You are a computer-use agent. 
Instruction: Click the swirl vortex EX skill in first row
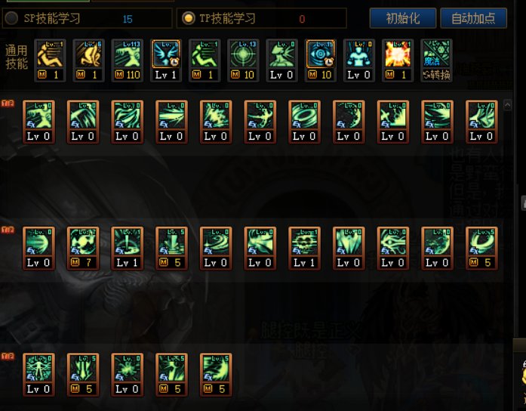coord(304,122)
